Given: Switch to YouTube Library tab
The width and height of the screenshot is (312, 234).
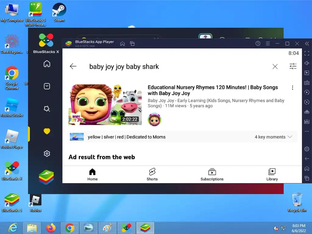Looking at the screenshot, I should click(272, 174).
